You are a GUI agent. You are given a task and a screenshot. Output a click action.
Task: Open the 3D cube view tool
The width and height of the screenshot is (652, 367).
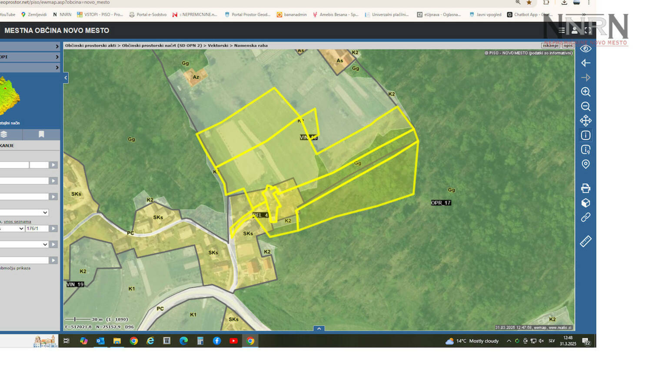click(585, 203)
